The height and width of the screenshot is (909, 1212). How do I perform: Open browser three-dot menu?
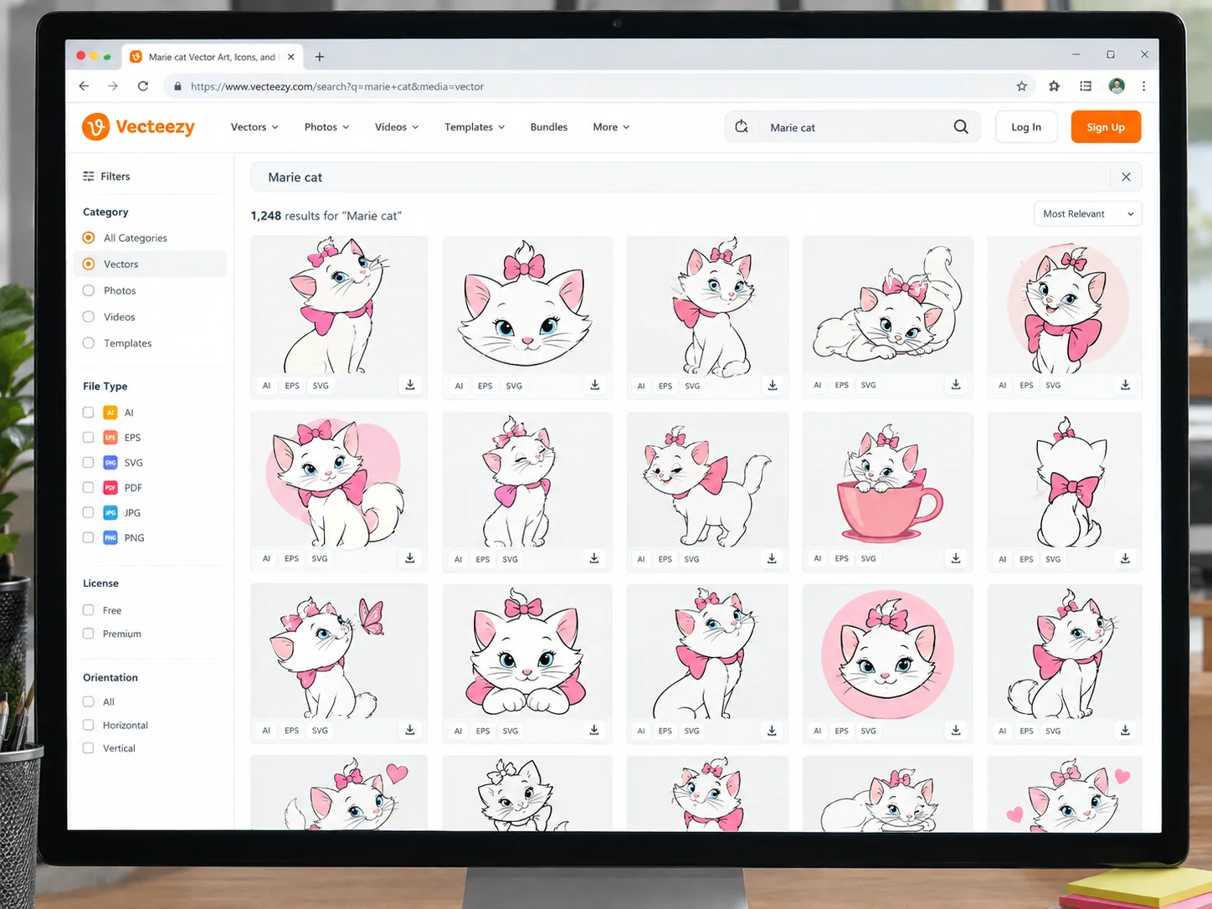tap(1143, 86)
